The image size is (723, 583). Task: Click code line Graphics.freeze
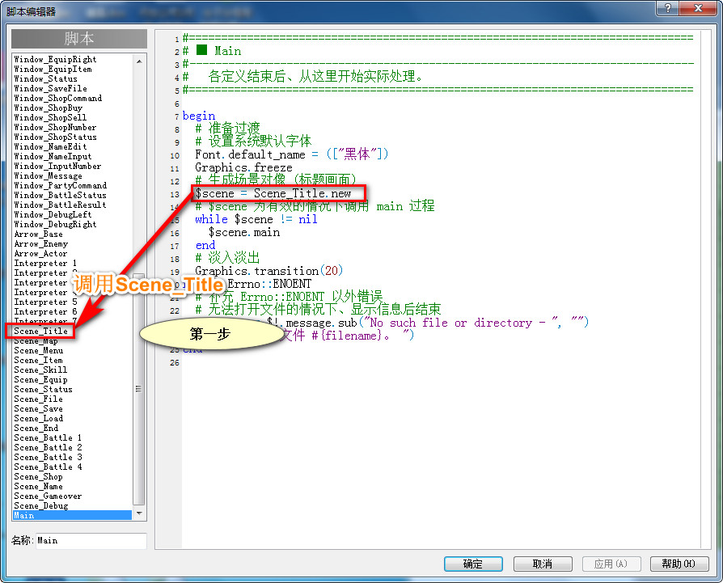[243, 167]
